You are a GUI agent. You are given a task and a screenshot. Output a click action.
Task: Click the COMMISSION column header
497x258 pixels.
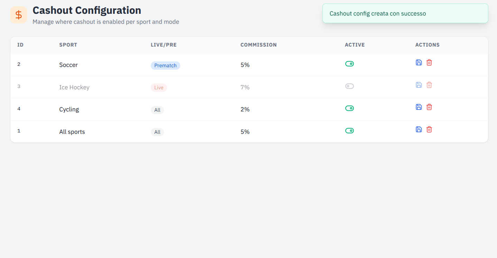click(x=259, y=45)
